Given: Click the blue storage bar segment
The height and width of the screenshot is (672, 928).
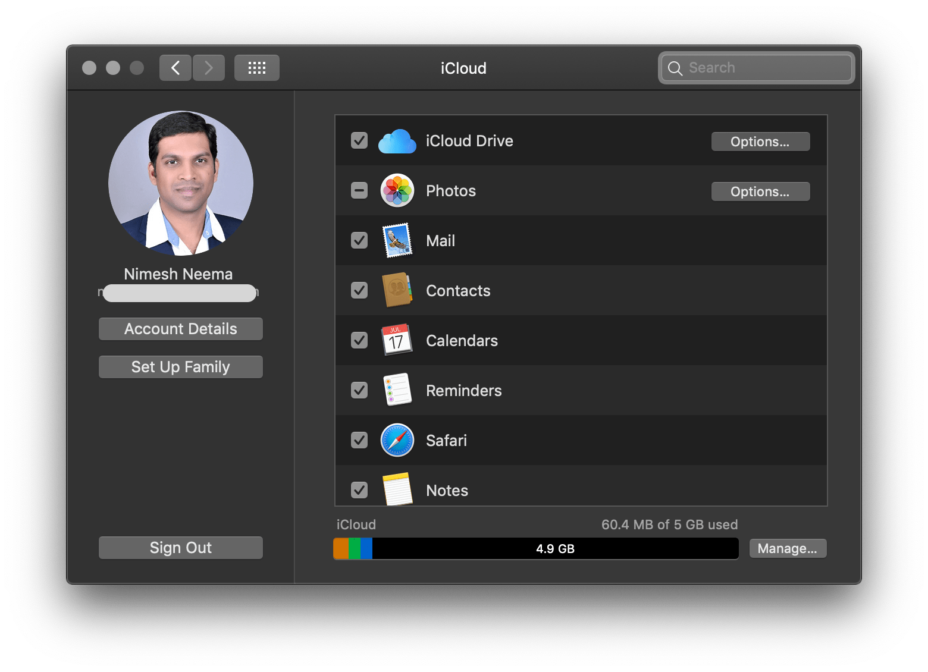Looking at the screenshot, I should pos(366,548).
